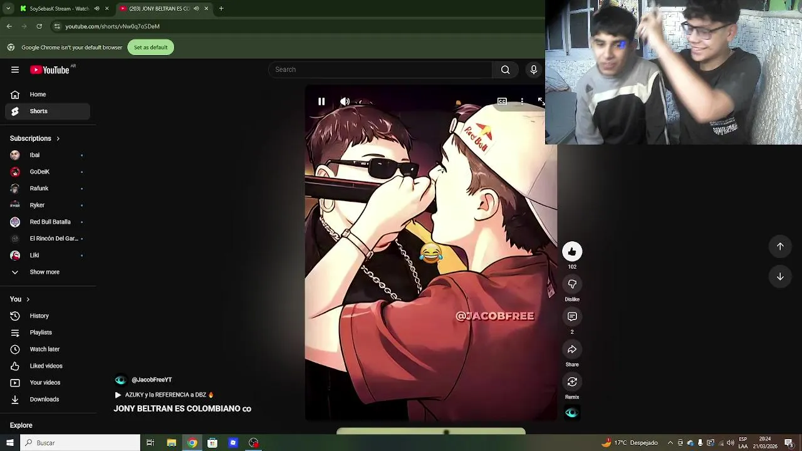This screenshot has width=802, height=451.
Task: Open History in the sidebar
Action: pyautogui.click(x=48, y=316)
